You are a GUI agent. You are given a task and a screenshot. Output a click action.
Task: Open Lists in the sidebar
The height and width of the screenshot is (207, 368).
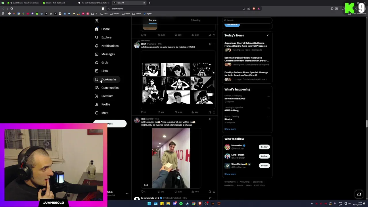point(101,71)
